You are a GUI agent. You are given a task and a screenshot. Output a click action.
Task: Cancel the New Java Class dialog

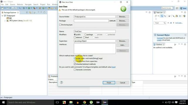pyautogui.click(x=122, y=83)
